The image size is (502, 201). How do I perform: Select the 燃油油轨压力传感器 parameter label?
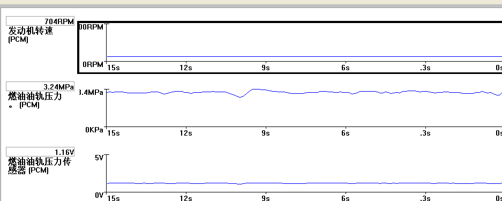click(x=39, y=166)
